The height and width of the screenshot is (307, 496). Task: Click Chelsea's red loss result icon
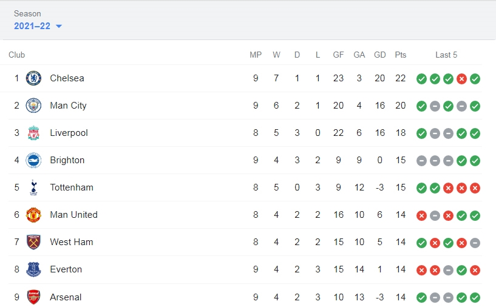pos(461,79)
